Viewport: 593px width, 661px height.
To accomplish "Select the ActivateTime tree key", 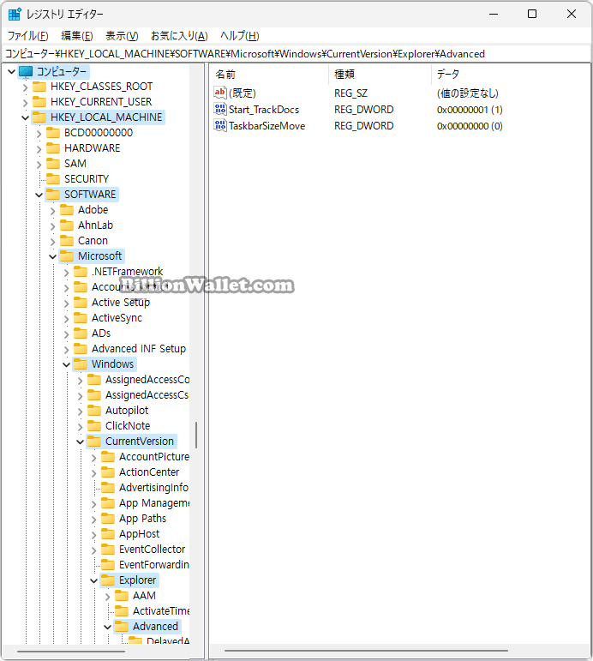I will coord(161,611).
